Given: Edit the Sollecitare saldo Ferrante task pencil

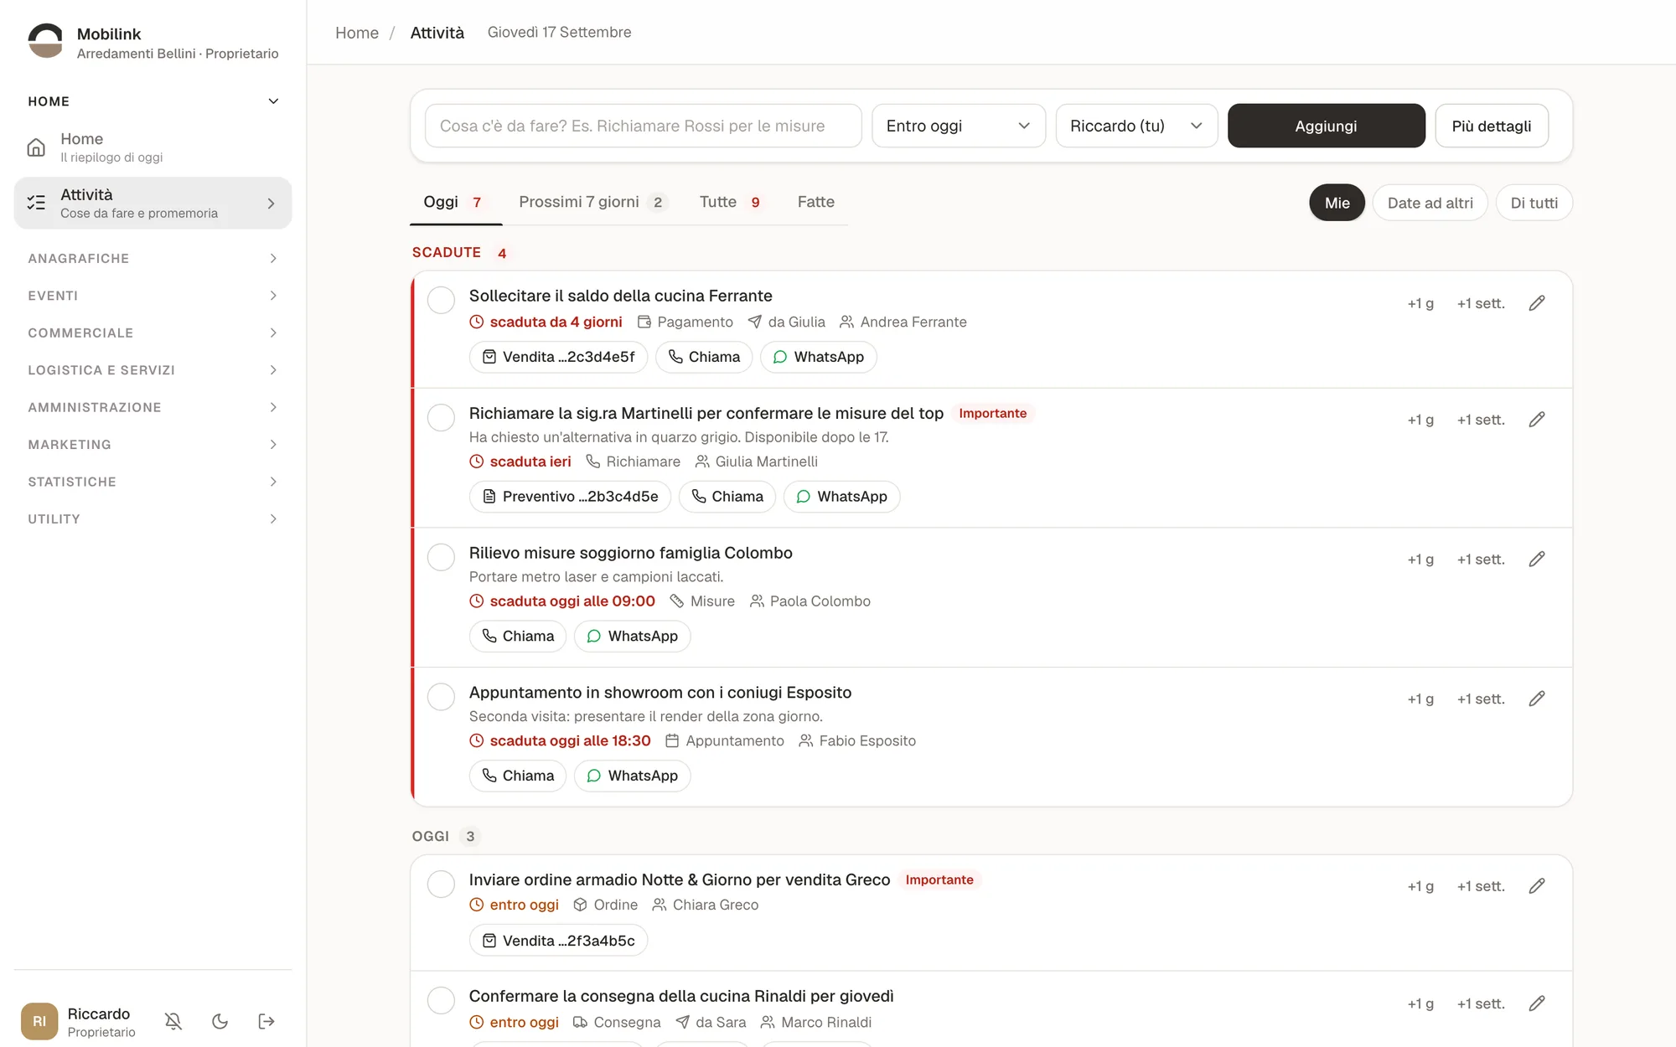Looking at the screenshot, I should [1537, 303].
